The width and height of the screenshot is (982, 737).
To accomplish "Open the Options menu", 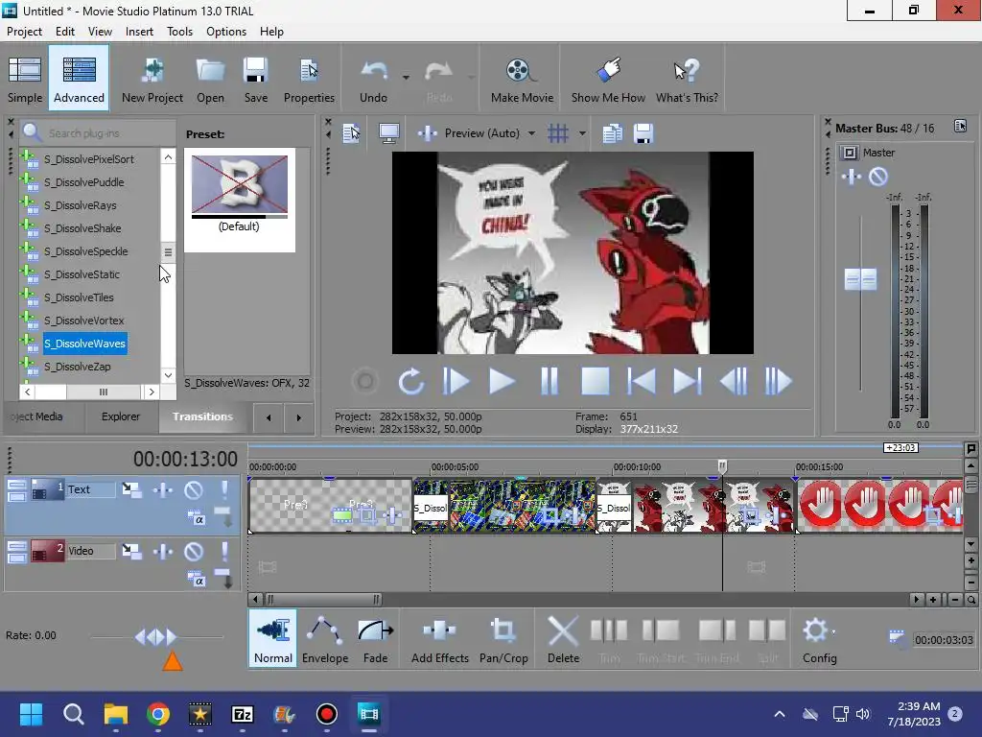I will (x=226, y=32).
